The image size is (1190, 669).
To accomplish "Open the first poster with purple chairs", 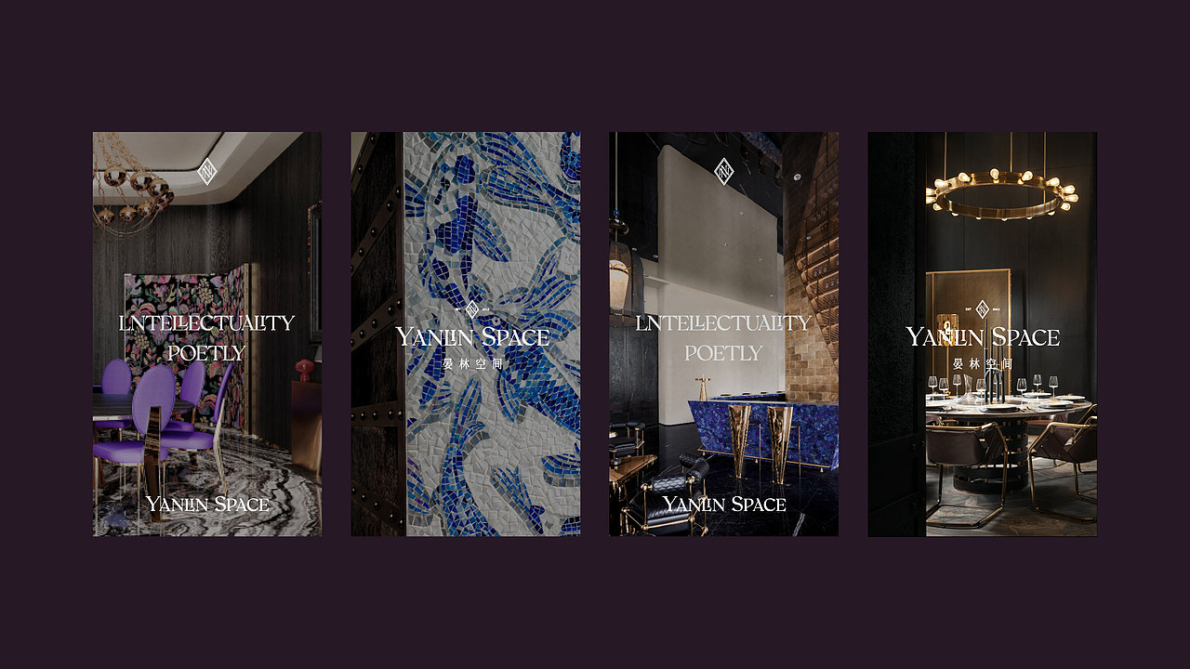I will coord(207,334).
